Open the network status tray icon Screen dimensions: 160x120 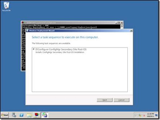pos(140,115)
